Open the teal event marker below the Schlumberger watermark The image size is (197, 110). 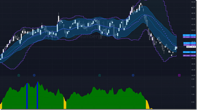pyautogui.click(x=100, y=75)
